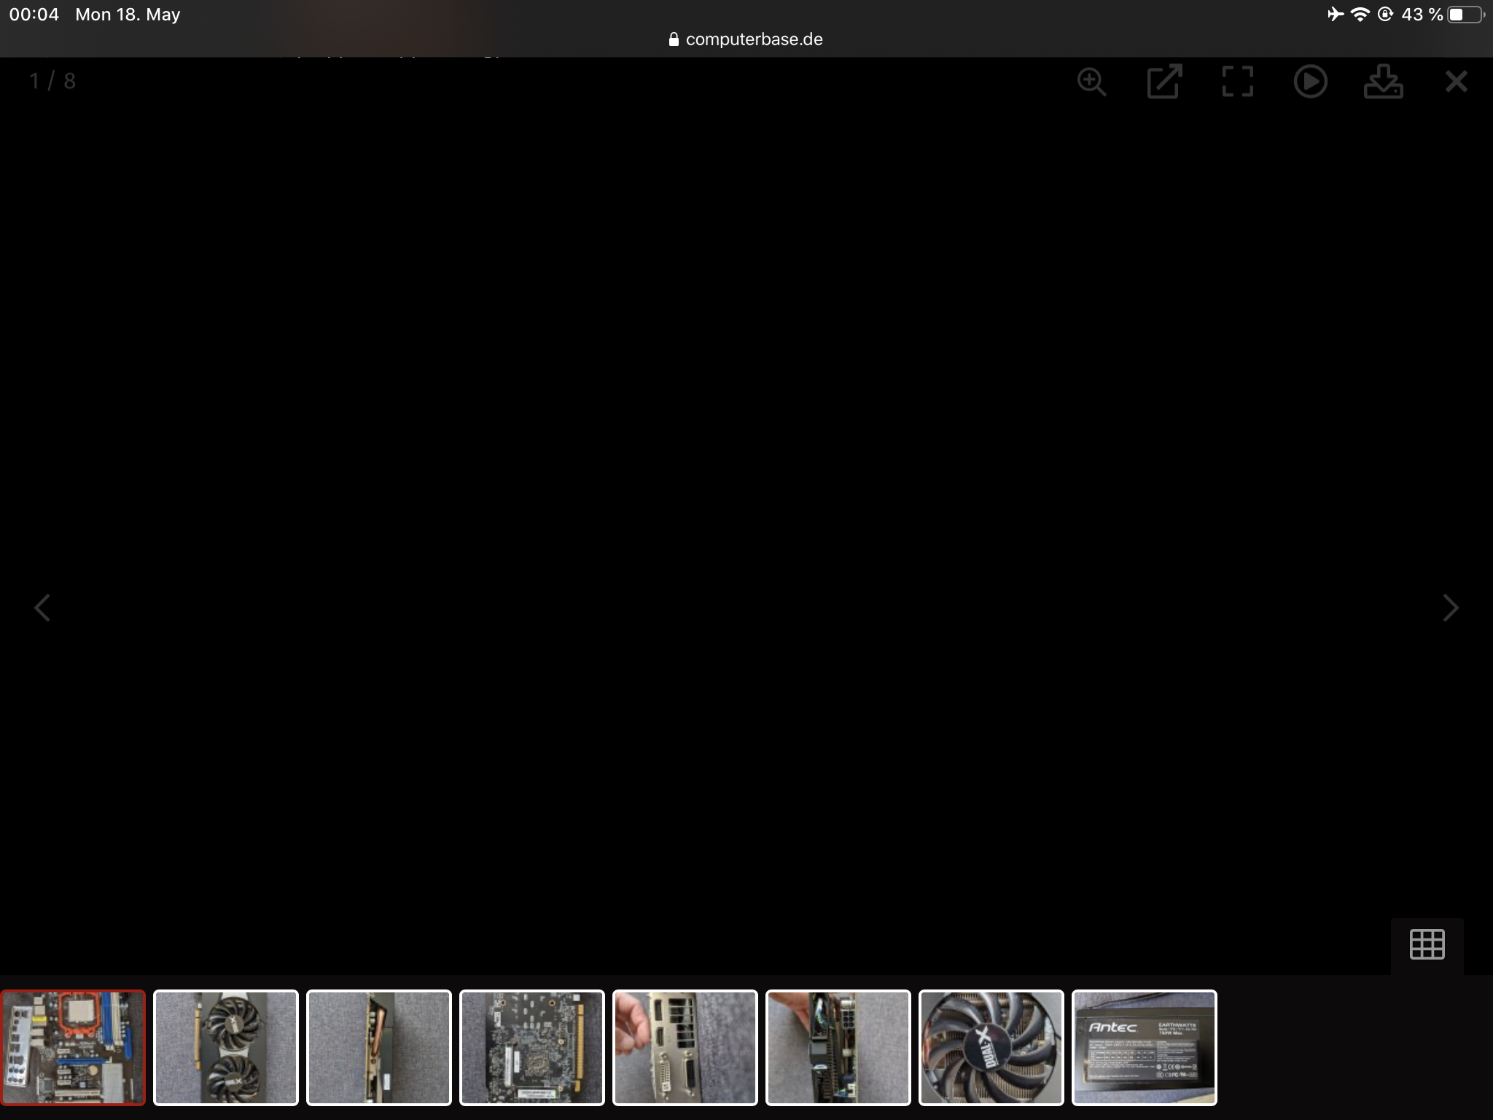
Task: Tap the 1 / 8 image counter
Action: pyautogui.click(x=52, y=81)
